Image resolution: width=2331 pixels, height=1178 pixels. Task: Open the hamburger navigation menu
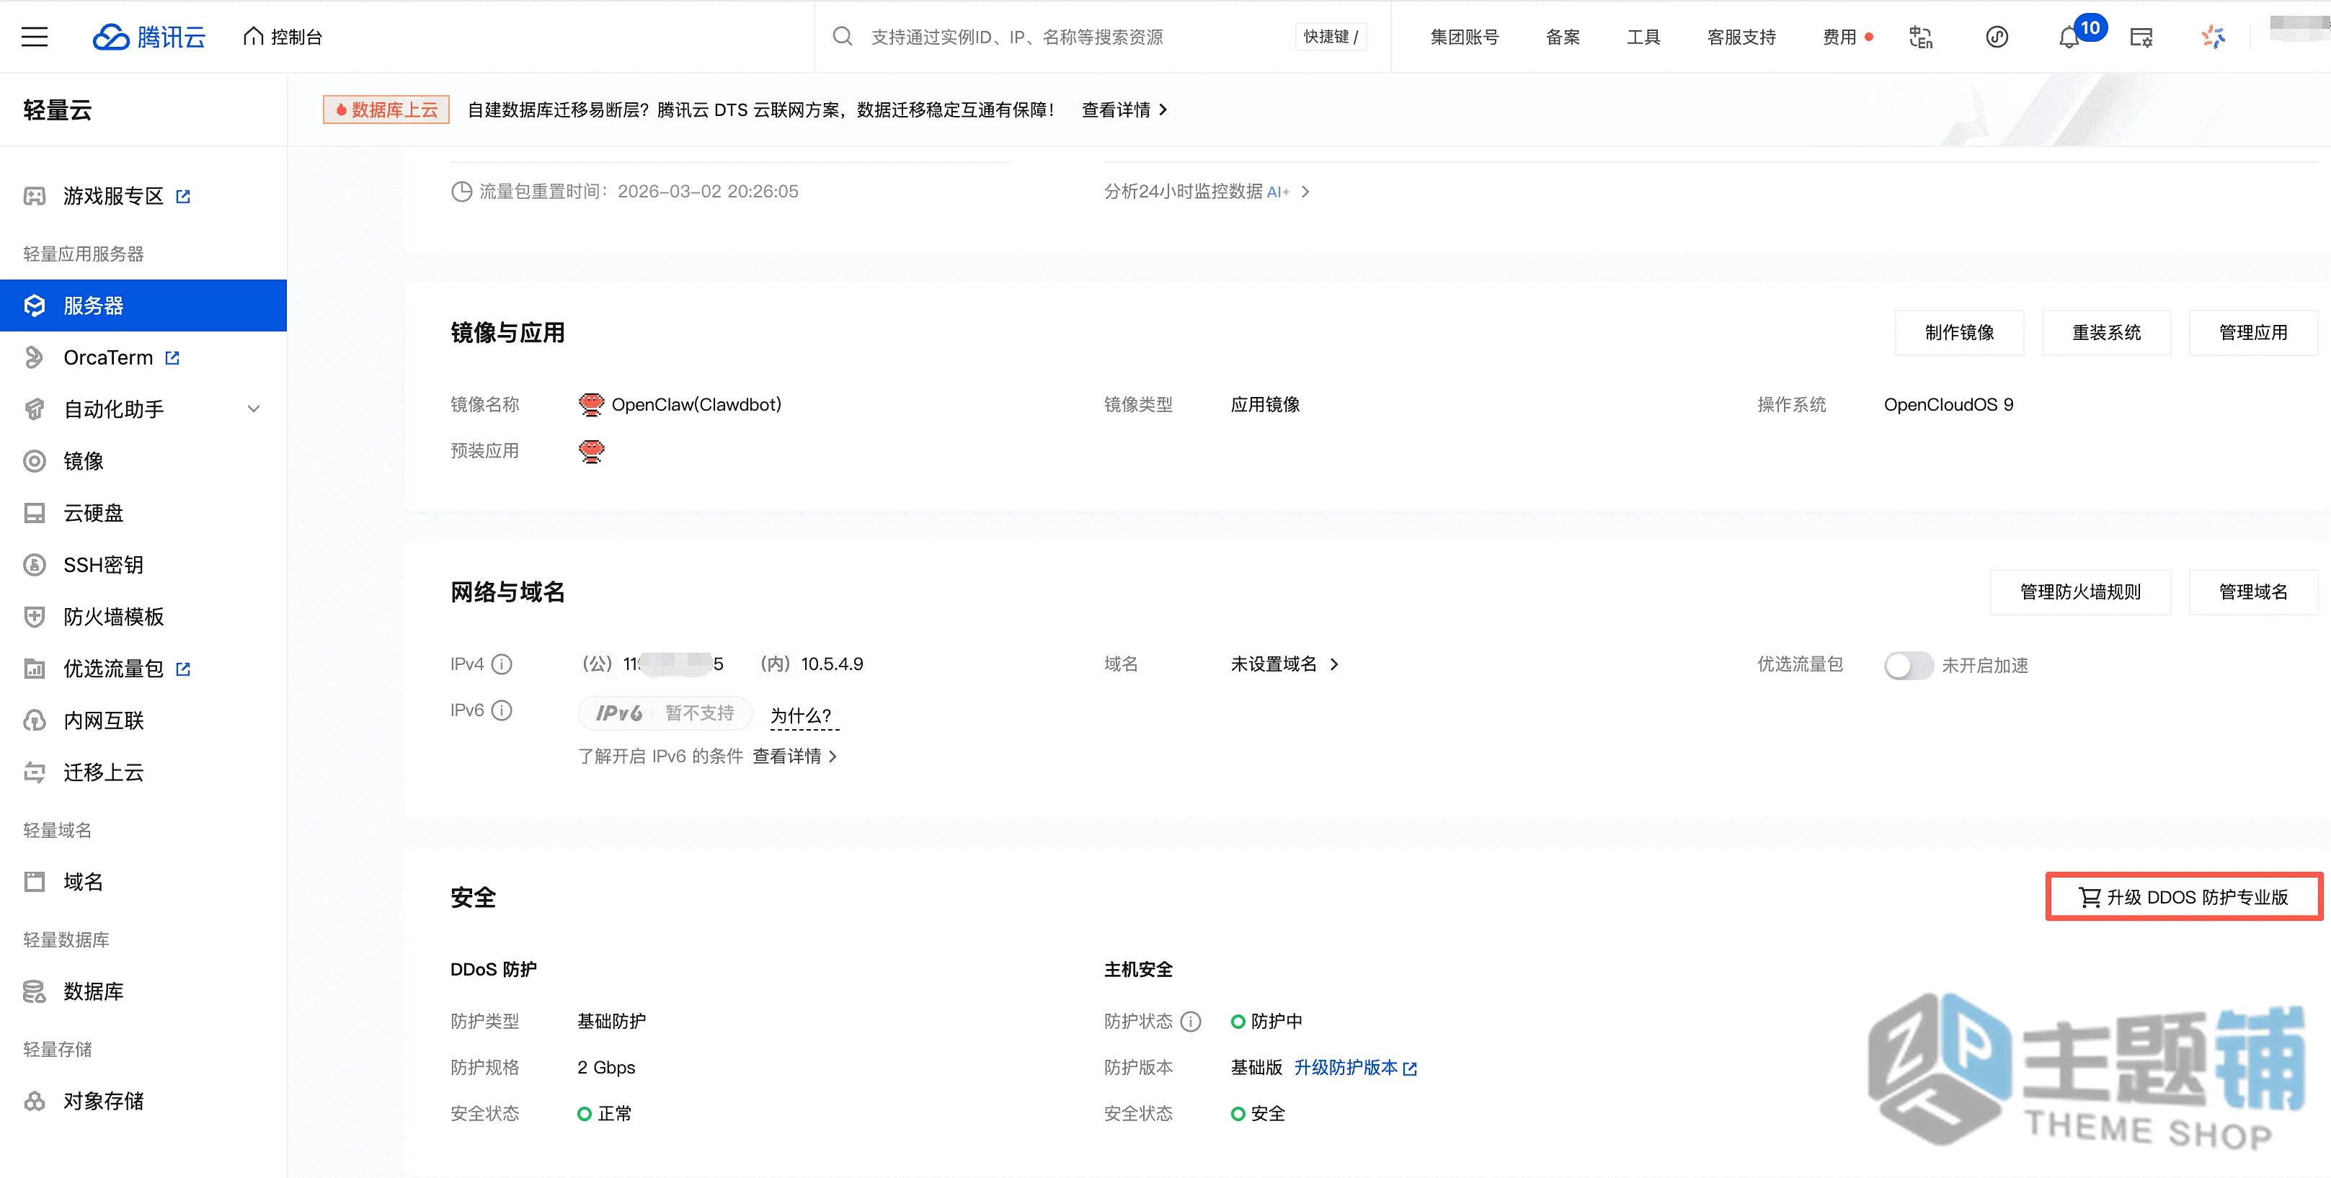(35, 37)
